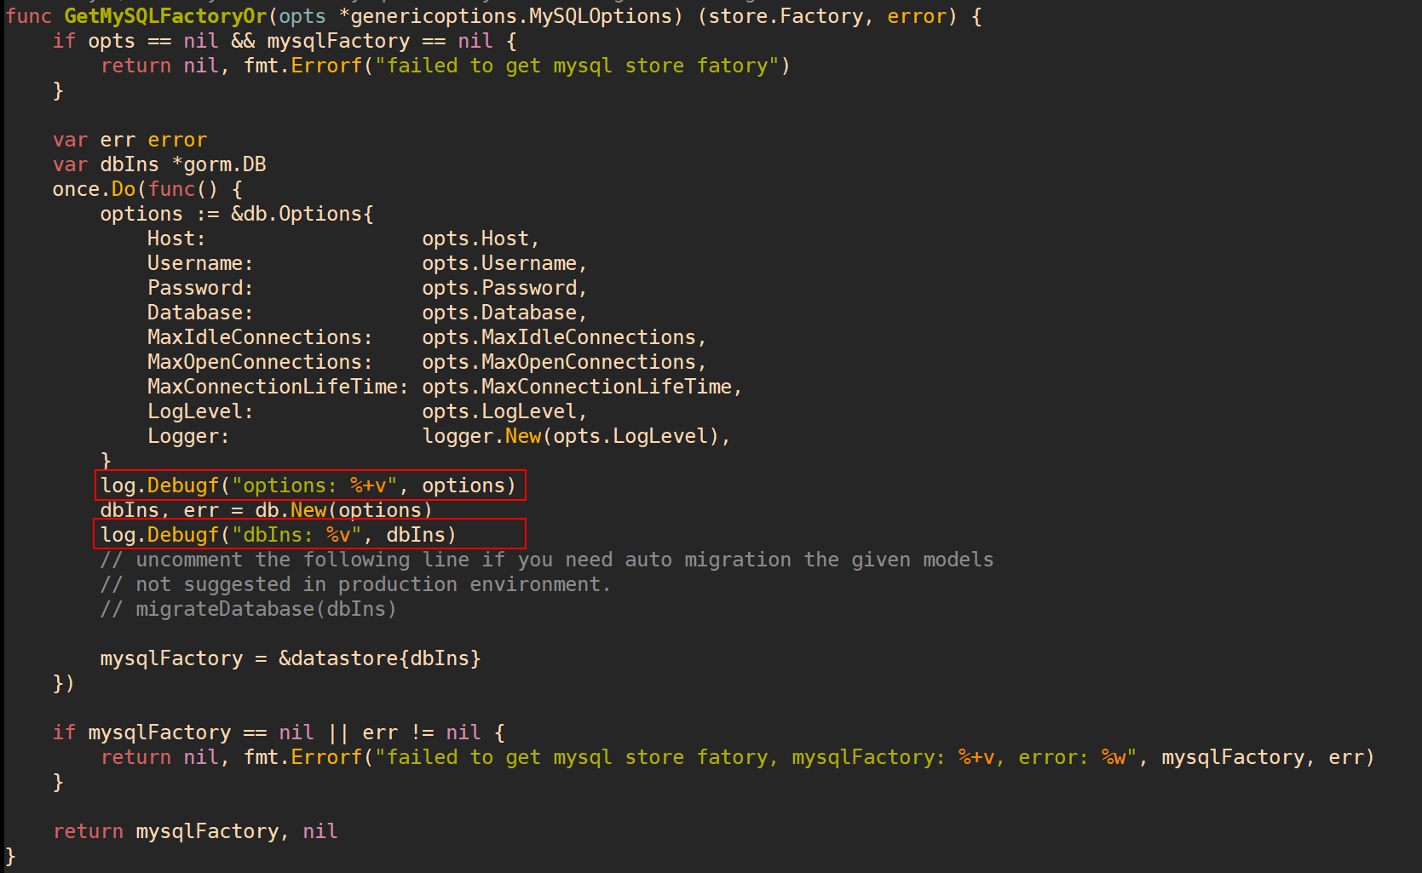Click the 'var err error' declaration

coord(130,140)
